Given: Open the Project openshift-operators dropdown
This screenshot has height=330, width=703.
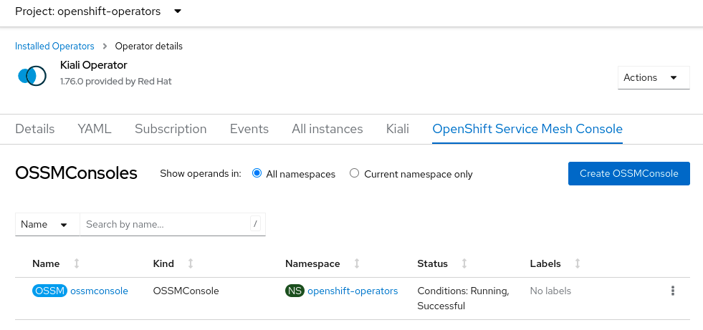Looking at the screenshot, I should click(98, 11).
